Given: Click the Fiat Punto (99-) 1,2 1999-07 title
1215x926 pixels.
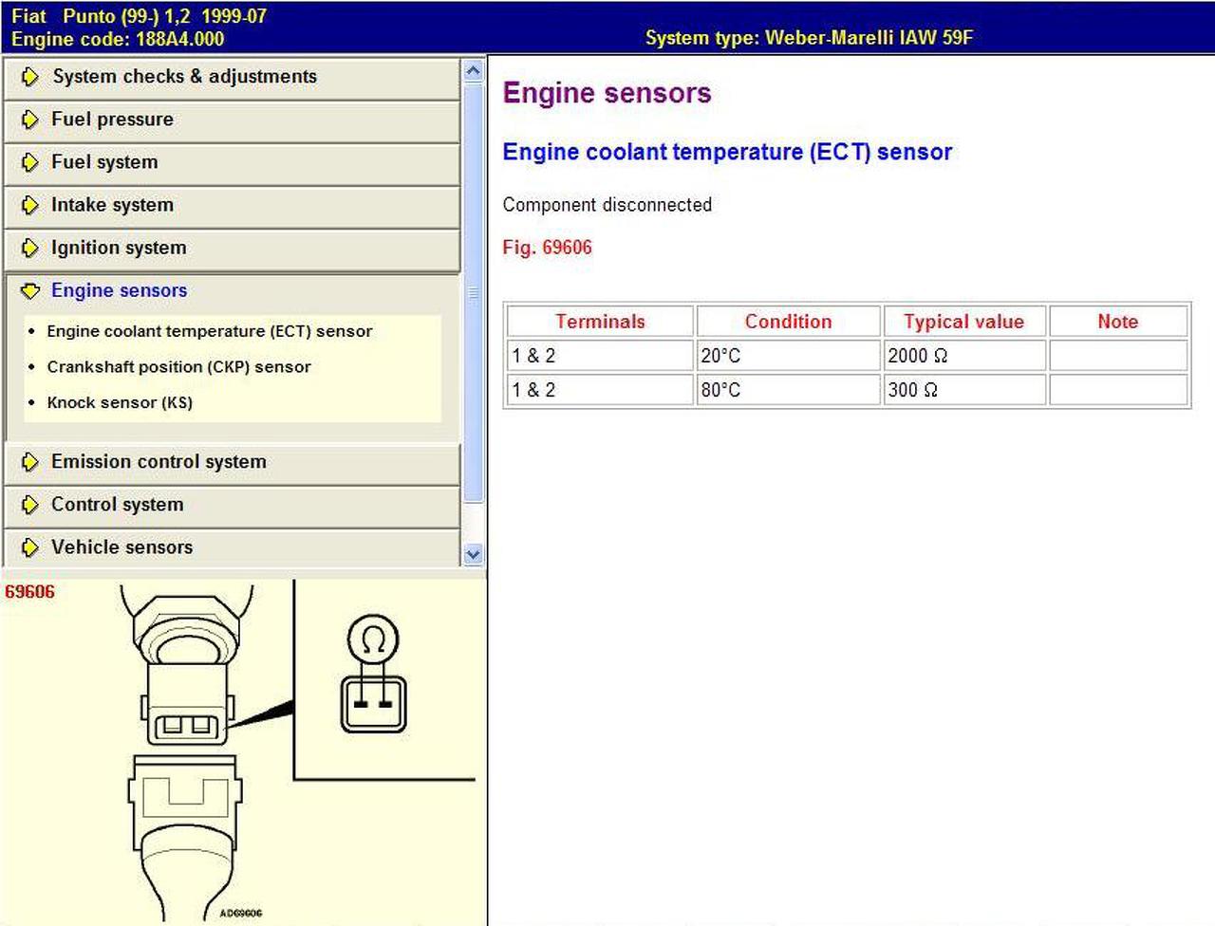Looking at the screenshot, I should point(140,16).
